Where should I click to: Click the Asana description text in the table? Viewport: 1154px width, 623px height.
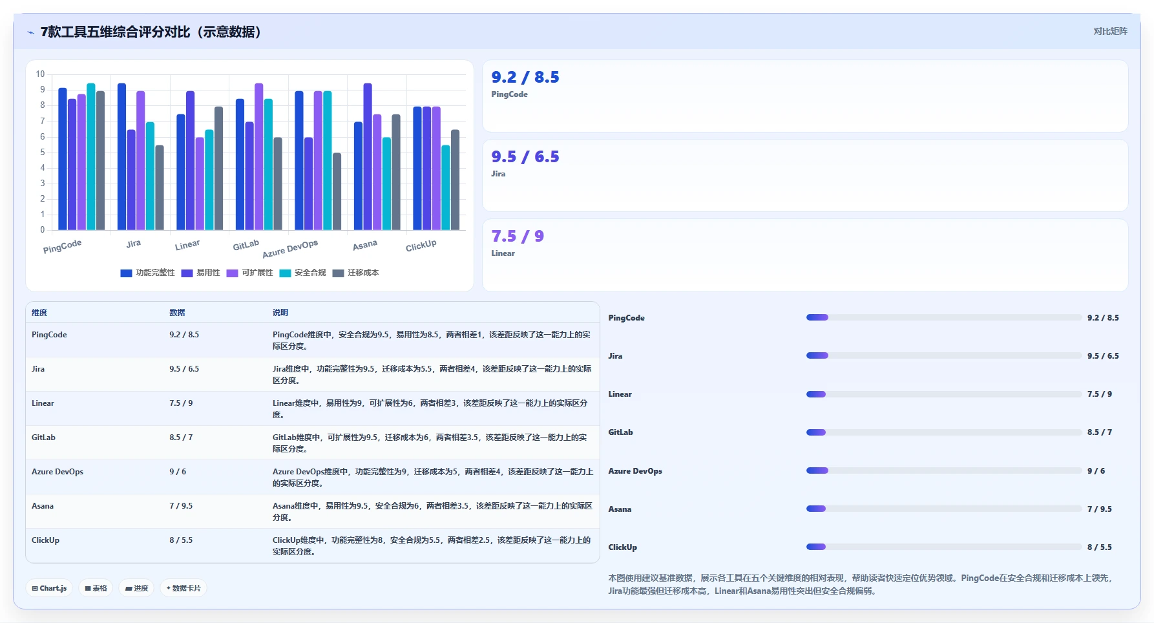pos(432,512)
